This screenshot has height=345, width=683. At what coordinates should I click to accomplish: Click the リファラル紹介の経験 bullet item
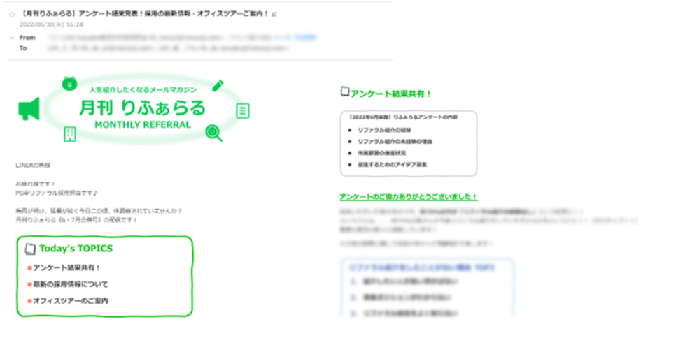click(x=384, y=130)
